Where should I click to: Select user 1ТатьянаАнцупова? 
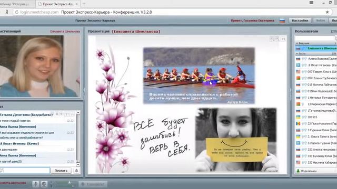click(x=316, y=111)
